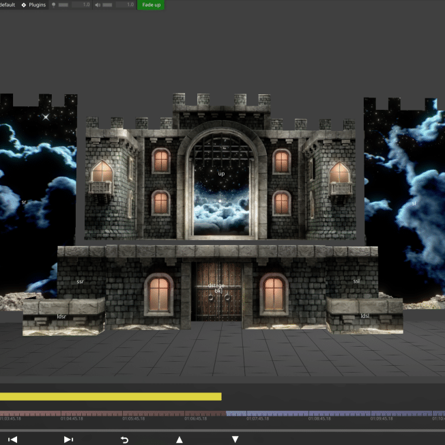
Task: Select the 'ldsr' screen label
Action: point(61,317)
